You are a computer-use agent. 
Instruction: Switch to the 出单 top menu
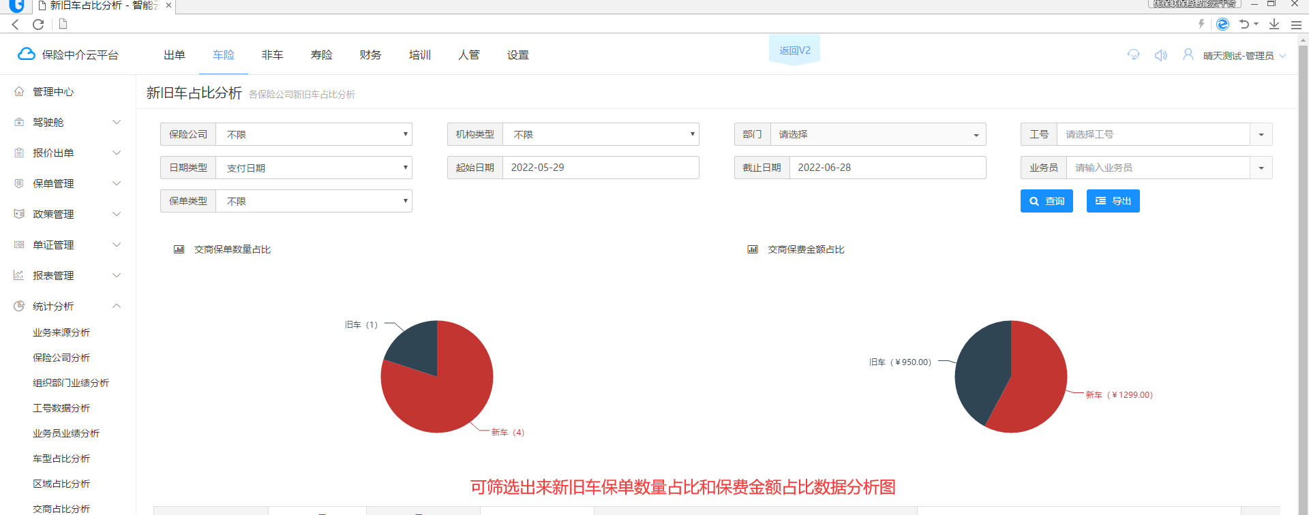[x=175, y=54]
